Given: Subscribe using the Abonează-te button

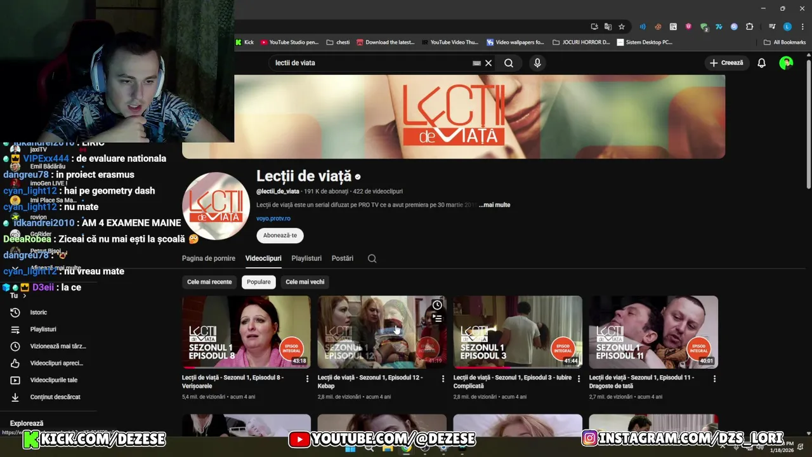Looking at the screenshot, I should tap(280, 235).
